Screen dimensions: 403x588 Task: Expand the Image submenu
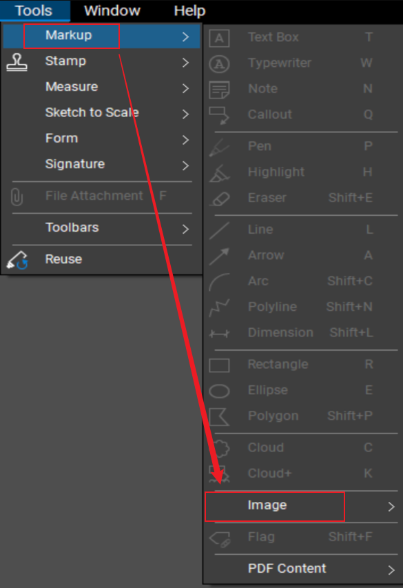[x=275, y=505]
